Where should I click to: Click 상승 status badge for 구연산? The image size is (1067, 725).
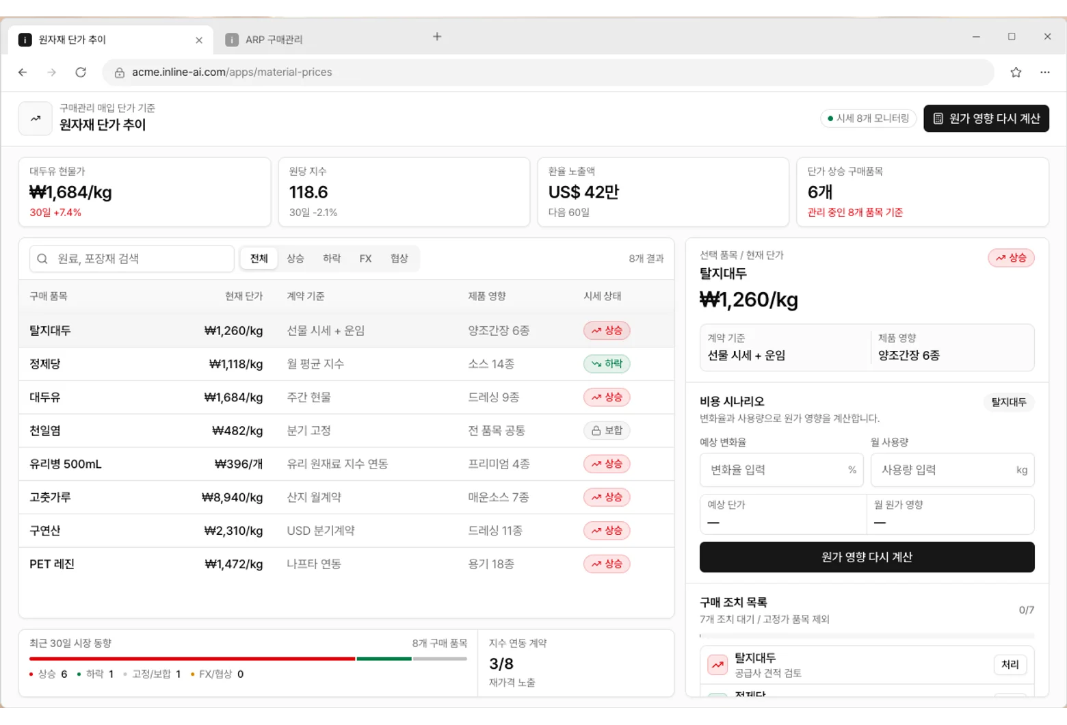pos(607,531)
